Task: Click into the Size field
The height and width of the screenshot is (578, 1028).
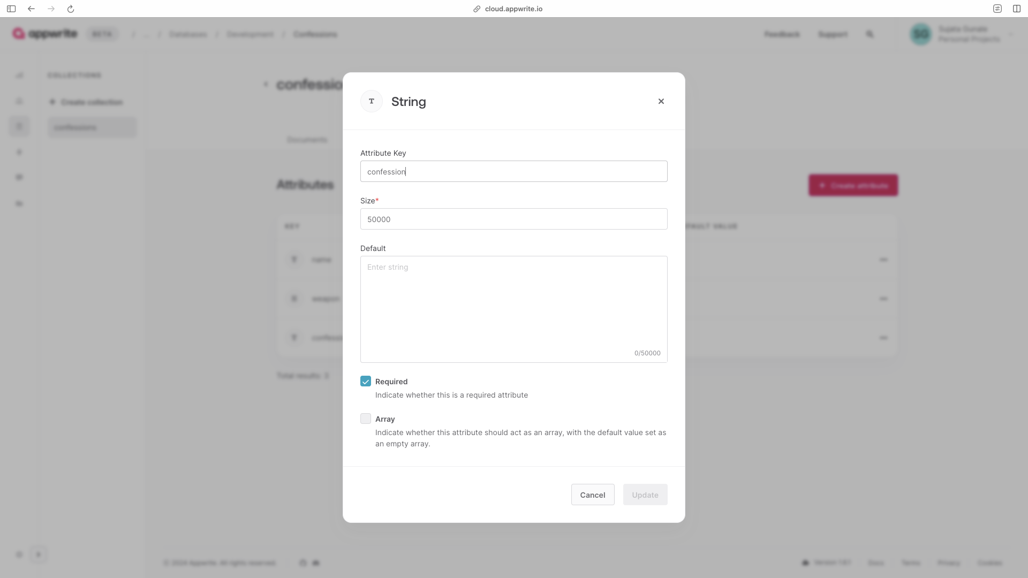Action: pyautogui.click(x=513, y=219)
